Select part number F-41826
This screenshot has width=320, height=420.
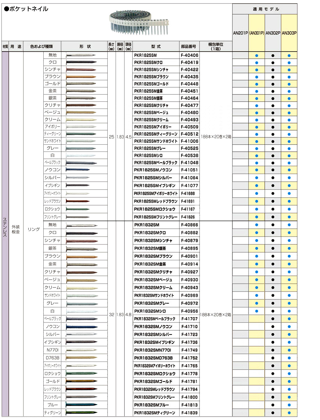[189, 217]
